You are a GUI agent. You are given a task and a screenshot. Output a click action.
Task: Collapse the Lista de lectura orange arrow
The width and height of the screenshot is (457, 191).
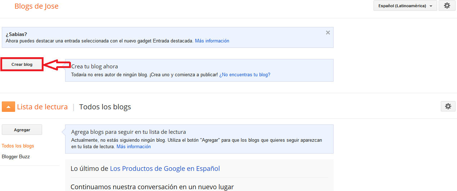click(x=8, y=107)
